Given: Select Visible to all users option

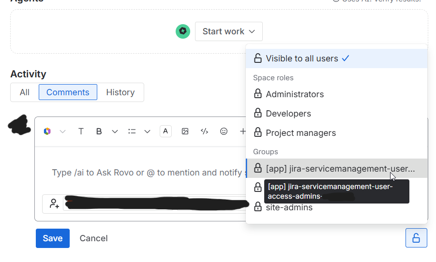Looking at the screenshot, I should point(336,58).
